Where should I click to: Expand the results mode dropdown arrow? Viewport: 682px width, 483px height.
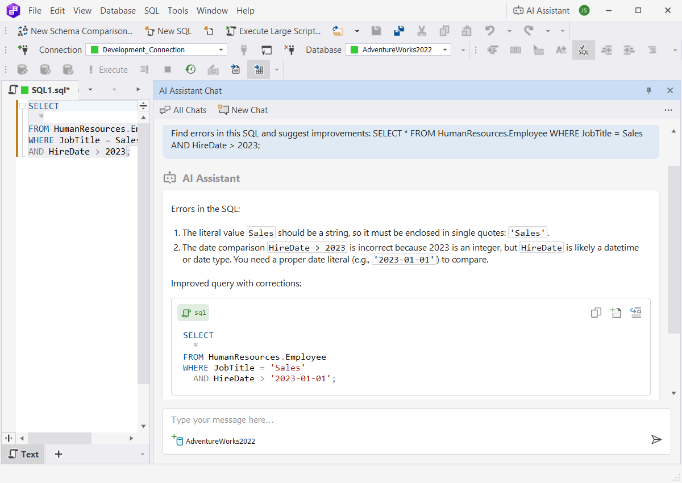(x=277, y=70)
